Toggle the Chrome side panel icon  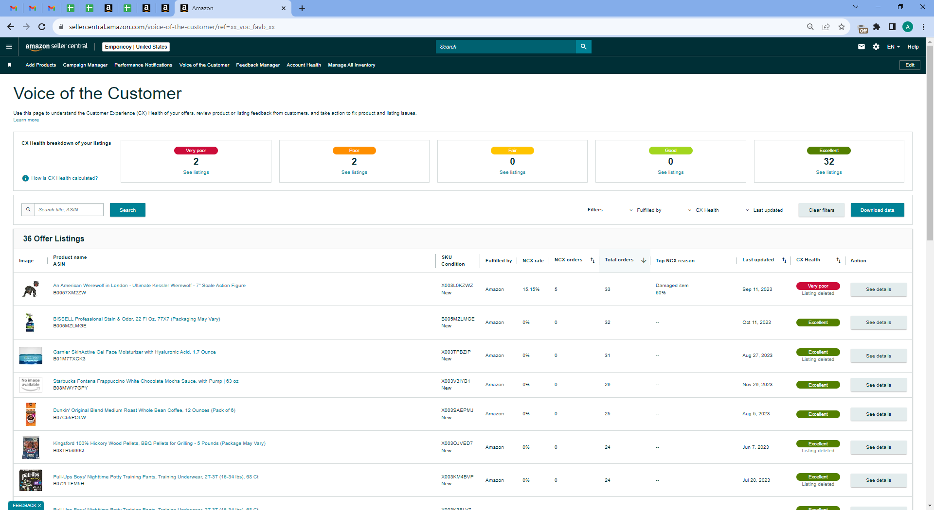point(892,27)
